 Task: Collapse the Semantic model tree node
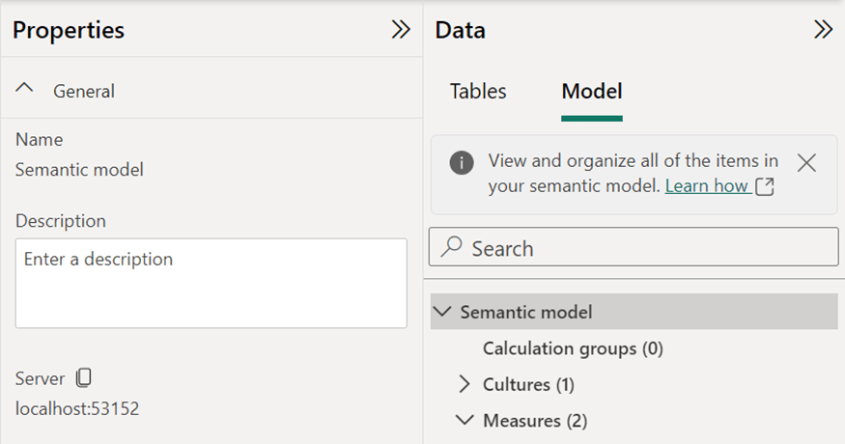(443, 312)
